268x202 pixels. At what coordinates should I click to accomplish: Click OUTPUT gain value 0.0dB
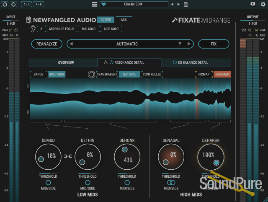(x=253, y=23)
